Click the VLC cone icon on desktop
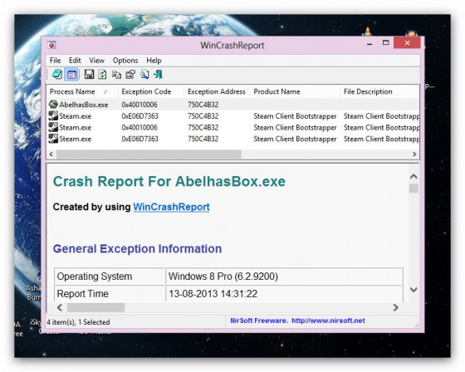This screenshot has width=465, height=372. (x=367, y=32)
